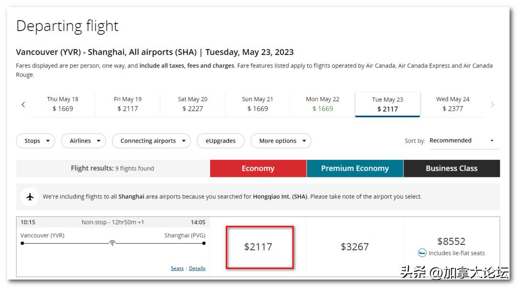Select Thu May 18 fare date

tap(63, 104)
